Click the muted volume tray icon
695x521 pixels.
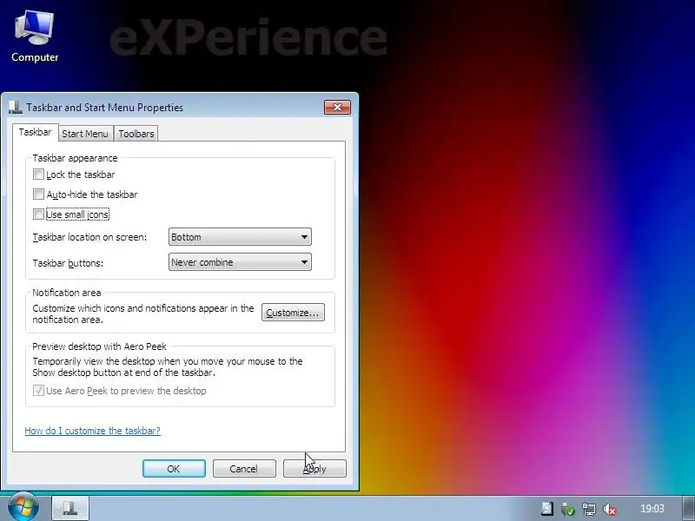tap(610, 509)
